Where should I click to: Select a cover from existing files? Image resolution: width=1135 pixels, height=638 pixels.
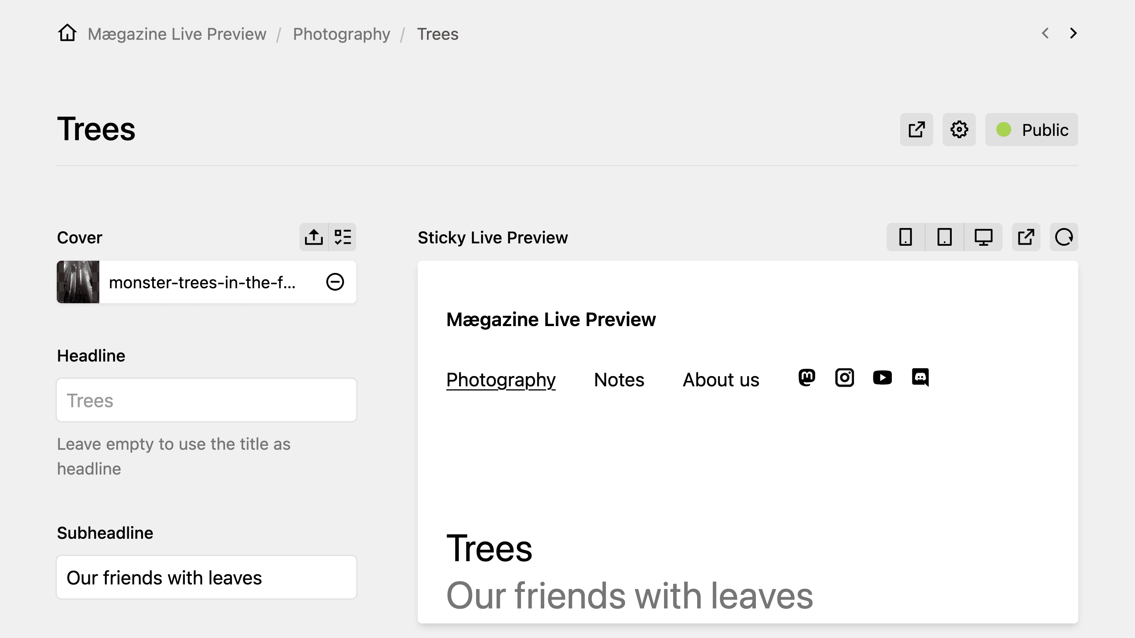tap(342, 237)
